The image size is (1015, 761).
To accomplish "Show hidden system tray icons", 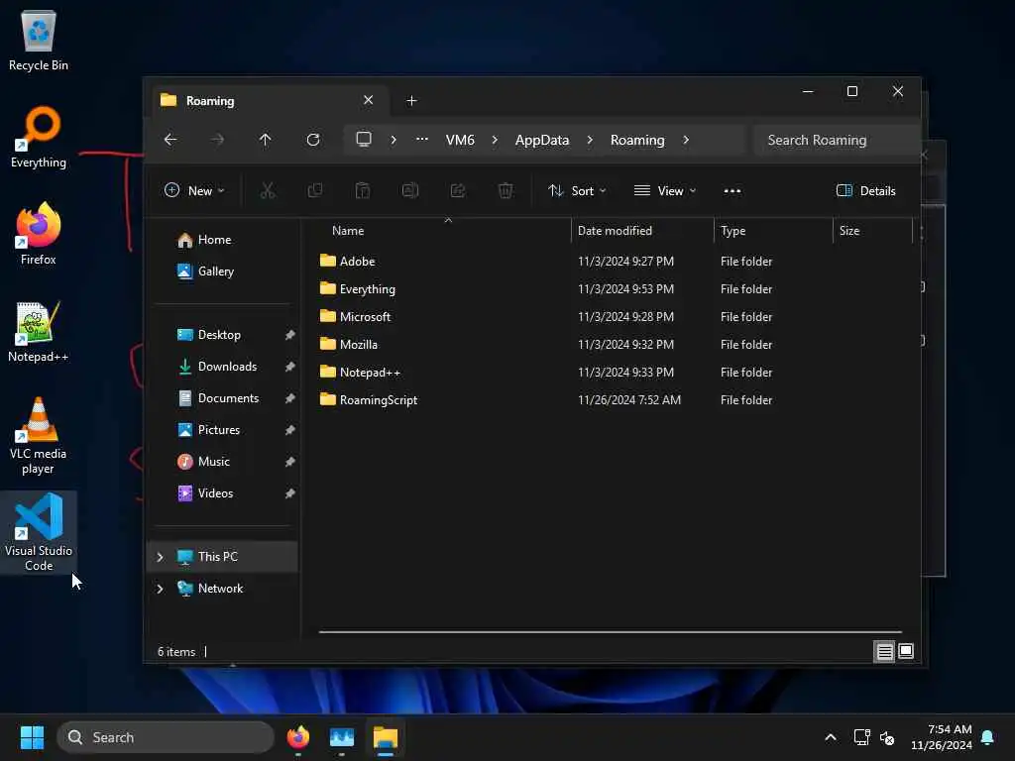I will click(x=831, y=737).
